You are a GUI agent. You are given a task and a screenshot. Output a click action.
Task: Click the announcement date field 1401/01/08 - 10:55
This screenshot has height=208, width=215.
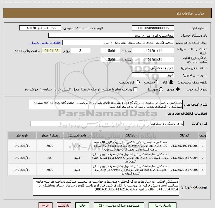point(40,28)
